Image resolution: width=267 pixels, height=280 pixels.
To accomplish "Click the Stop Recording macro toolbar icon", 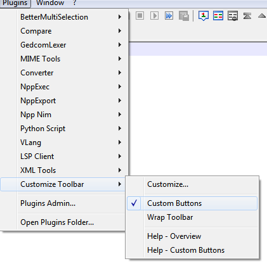I will 140,16.
